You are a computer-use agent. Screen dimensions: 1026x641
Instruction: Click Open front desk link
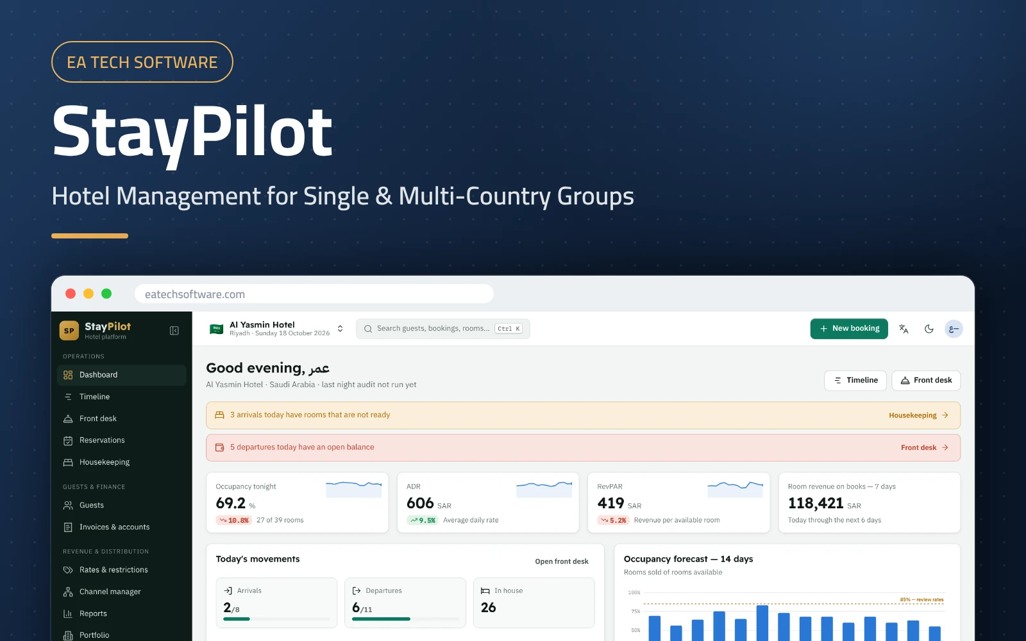pyautogui.click(x=562, y=562)
